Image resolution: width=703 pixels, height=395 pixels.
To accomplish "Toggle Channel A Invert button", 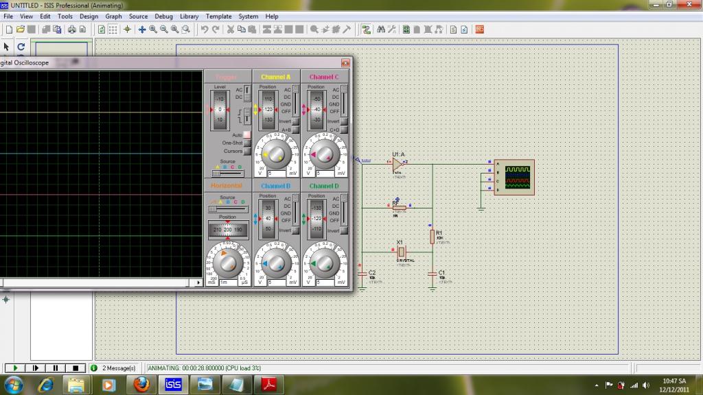I will [x=296, y=121].
